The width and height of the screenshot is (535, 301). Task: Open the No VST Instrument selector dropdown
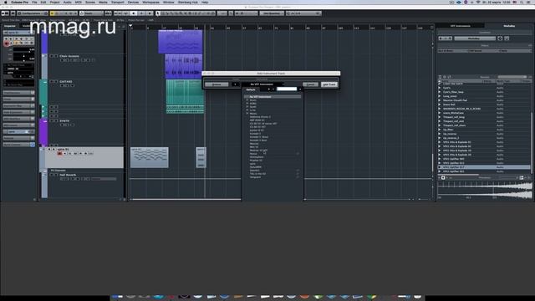tap(262, 84)
